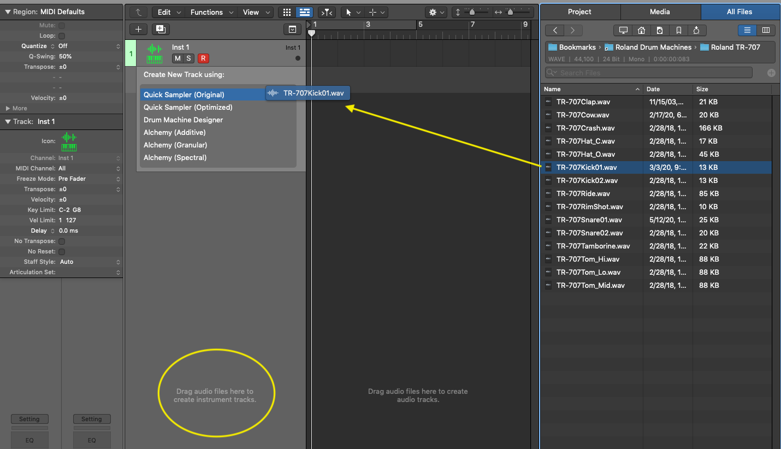Viewport: 781px width, 449px height.
Task: Open the Staff Style popup
Action: (89, 262)
